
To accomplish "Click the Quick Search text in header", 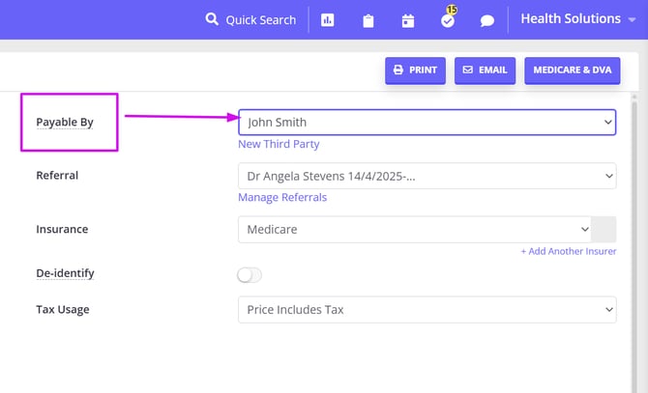I will 261,20.
